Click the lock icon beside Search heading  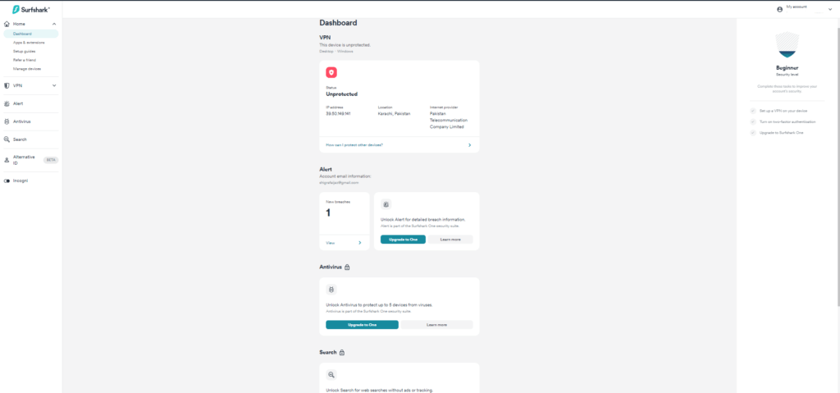point(342,352)
